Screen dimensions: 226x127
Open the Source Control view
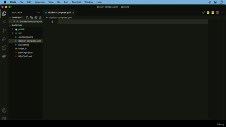(x=4, y=30)
